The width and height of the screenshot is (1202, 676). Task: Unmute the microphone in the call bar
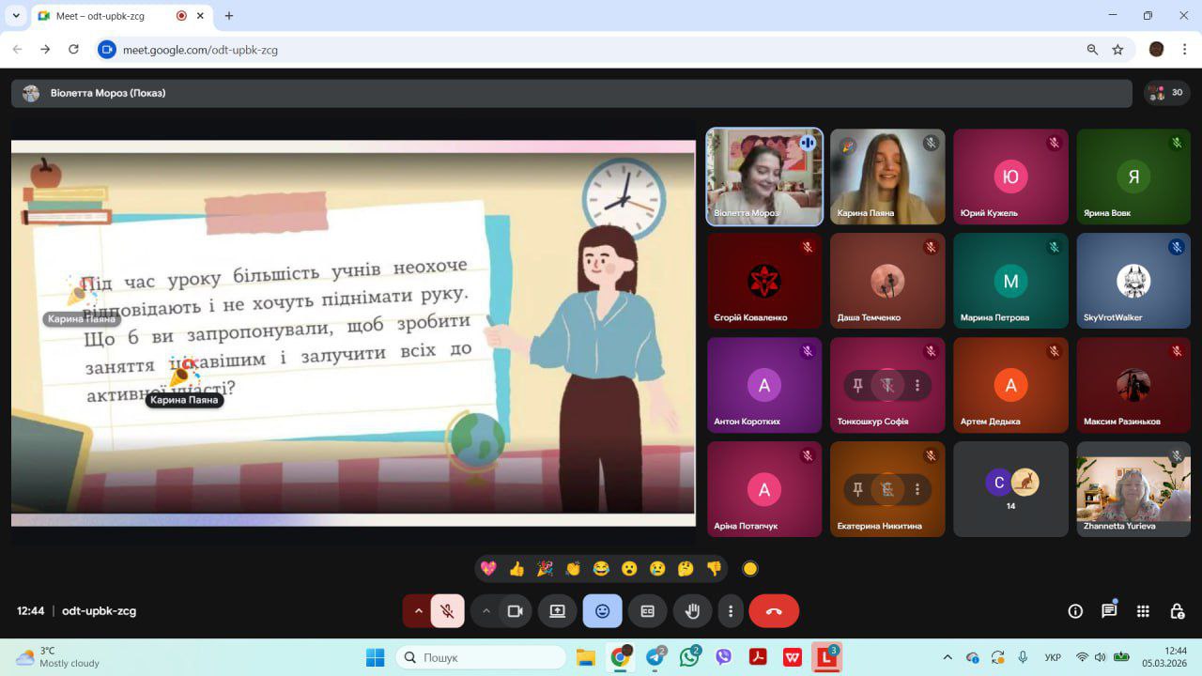coord(448,611)
